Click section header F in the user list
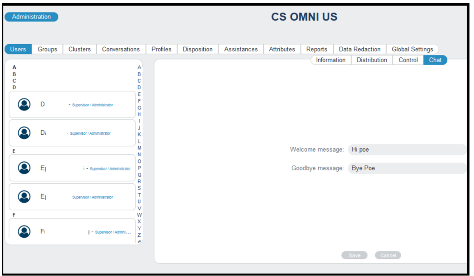The width and height of the screenshot is (474, 276). point(14,215)
